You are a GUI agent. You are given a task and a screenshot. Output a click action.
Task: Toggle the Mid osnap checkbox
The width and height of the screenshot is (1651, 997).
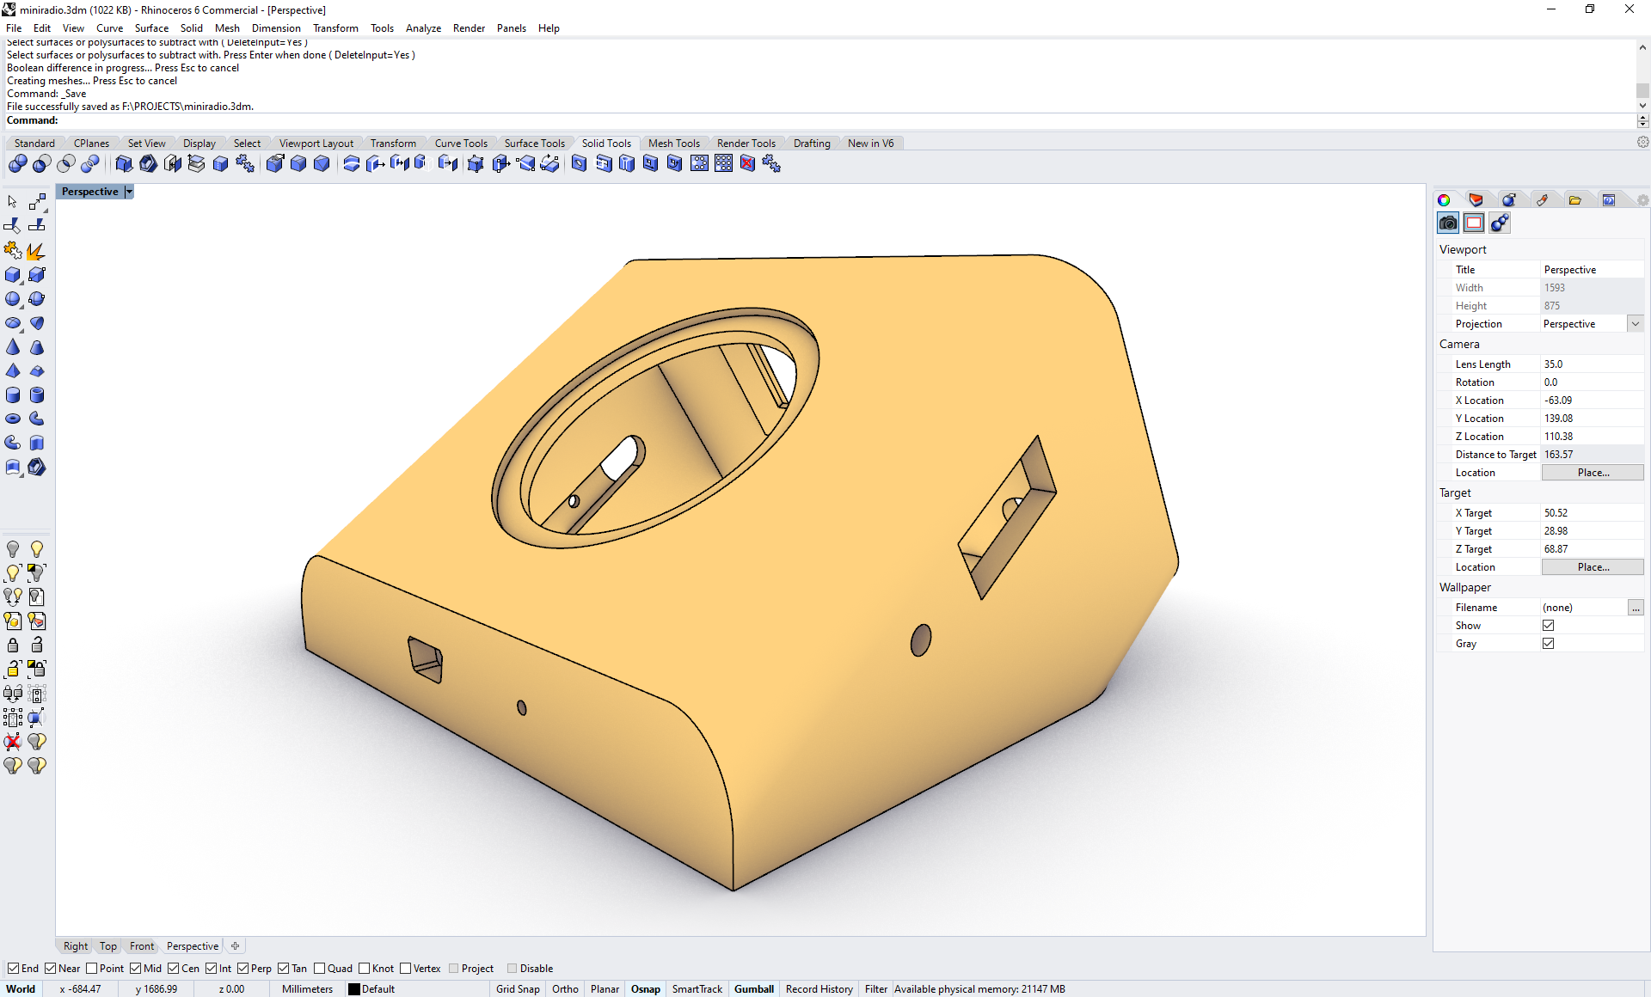pyautogui.click(x=135, y=969)
